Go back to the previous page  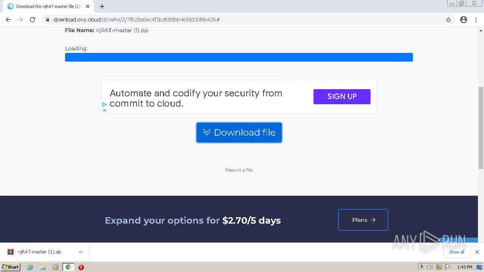click(x=8, y=20)
